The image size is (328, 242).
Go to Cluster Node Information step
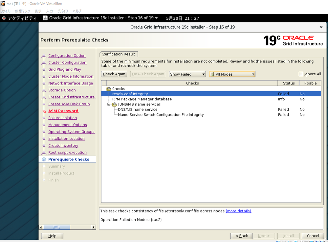point(71,76)
